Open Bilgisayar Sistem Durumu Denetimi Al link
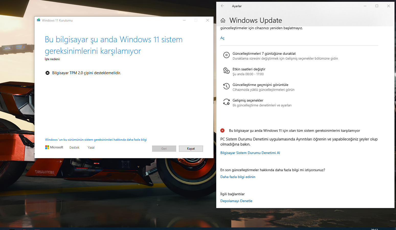Screen dimensions: 396x230 [x=250, y=153]
